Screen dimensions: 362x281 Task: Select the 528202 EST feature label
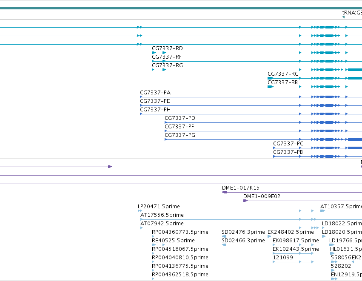341,266
